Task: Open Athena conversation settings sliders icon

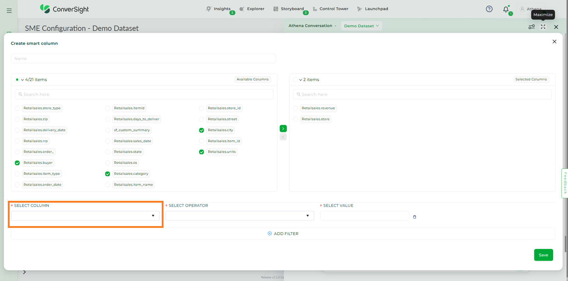Action: 532,27
